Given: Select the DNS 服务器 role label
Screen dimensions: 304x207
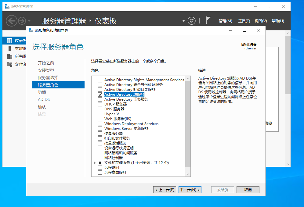Looking at the screenshot, I should (114, 109).
